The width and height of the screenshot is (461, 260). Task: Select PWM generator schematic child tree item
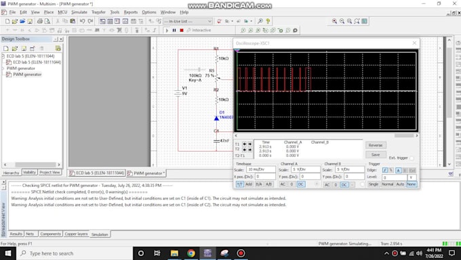[27, 74]
